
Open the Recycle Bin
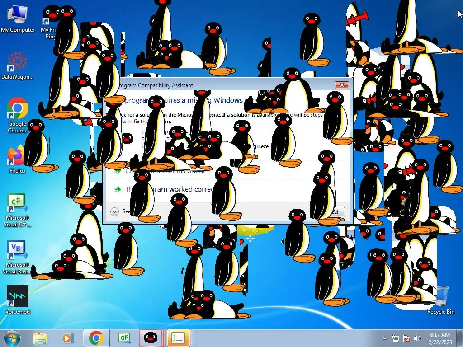click(440, 300)
